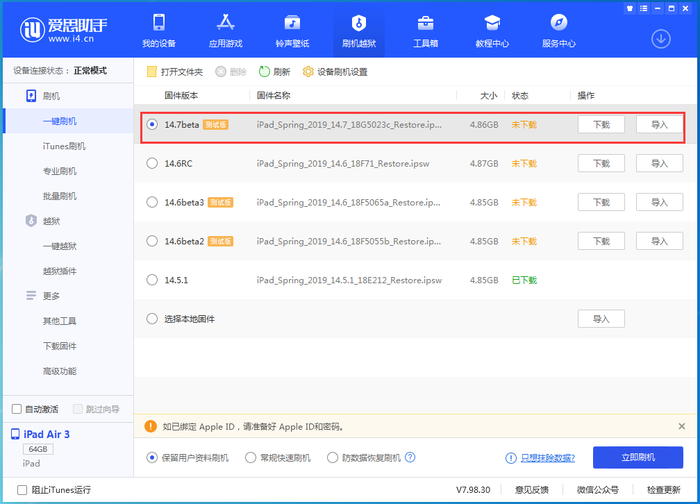
Task: Select 批量刷机 in the sidebar
Action: click(60, 196)
